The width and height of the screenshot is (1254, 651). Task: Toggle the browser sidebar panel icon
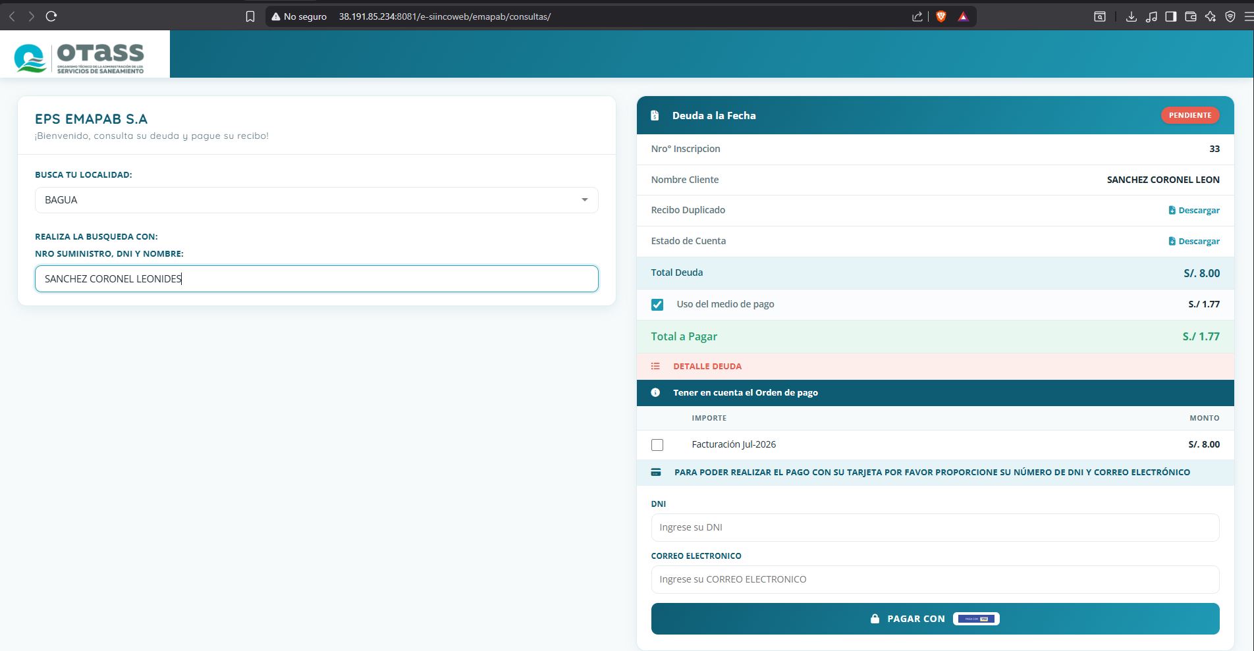coord(1170,16)
